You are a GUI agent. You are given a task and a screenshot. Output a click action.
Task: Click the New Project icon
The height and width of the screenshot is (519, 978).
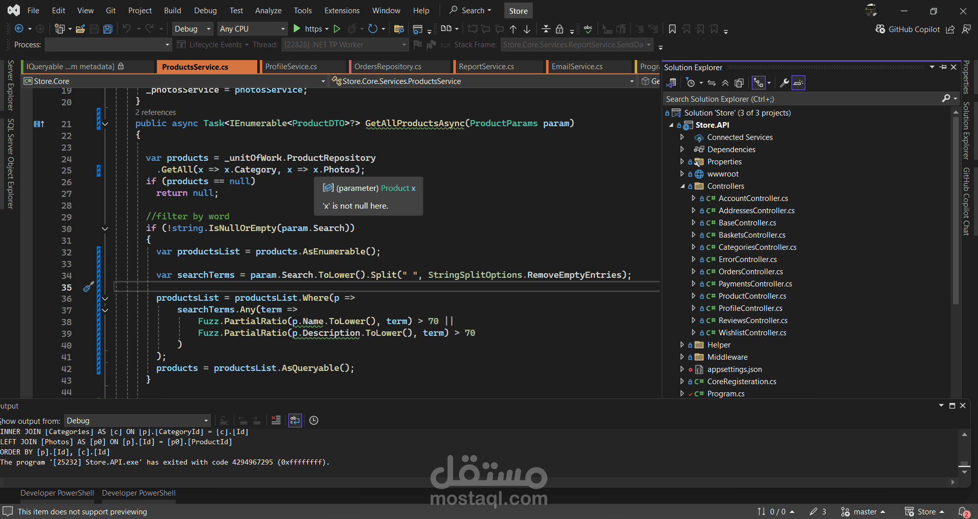60,29
